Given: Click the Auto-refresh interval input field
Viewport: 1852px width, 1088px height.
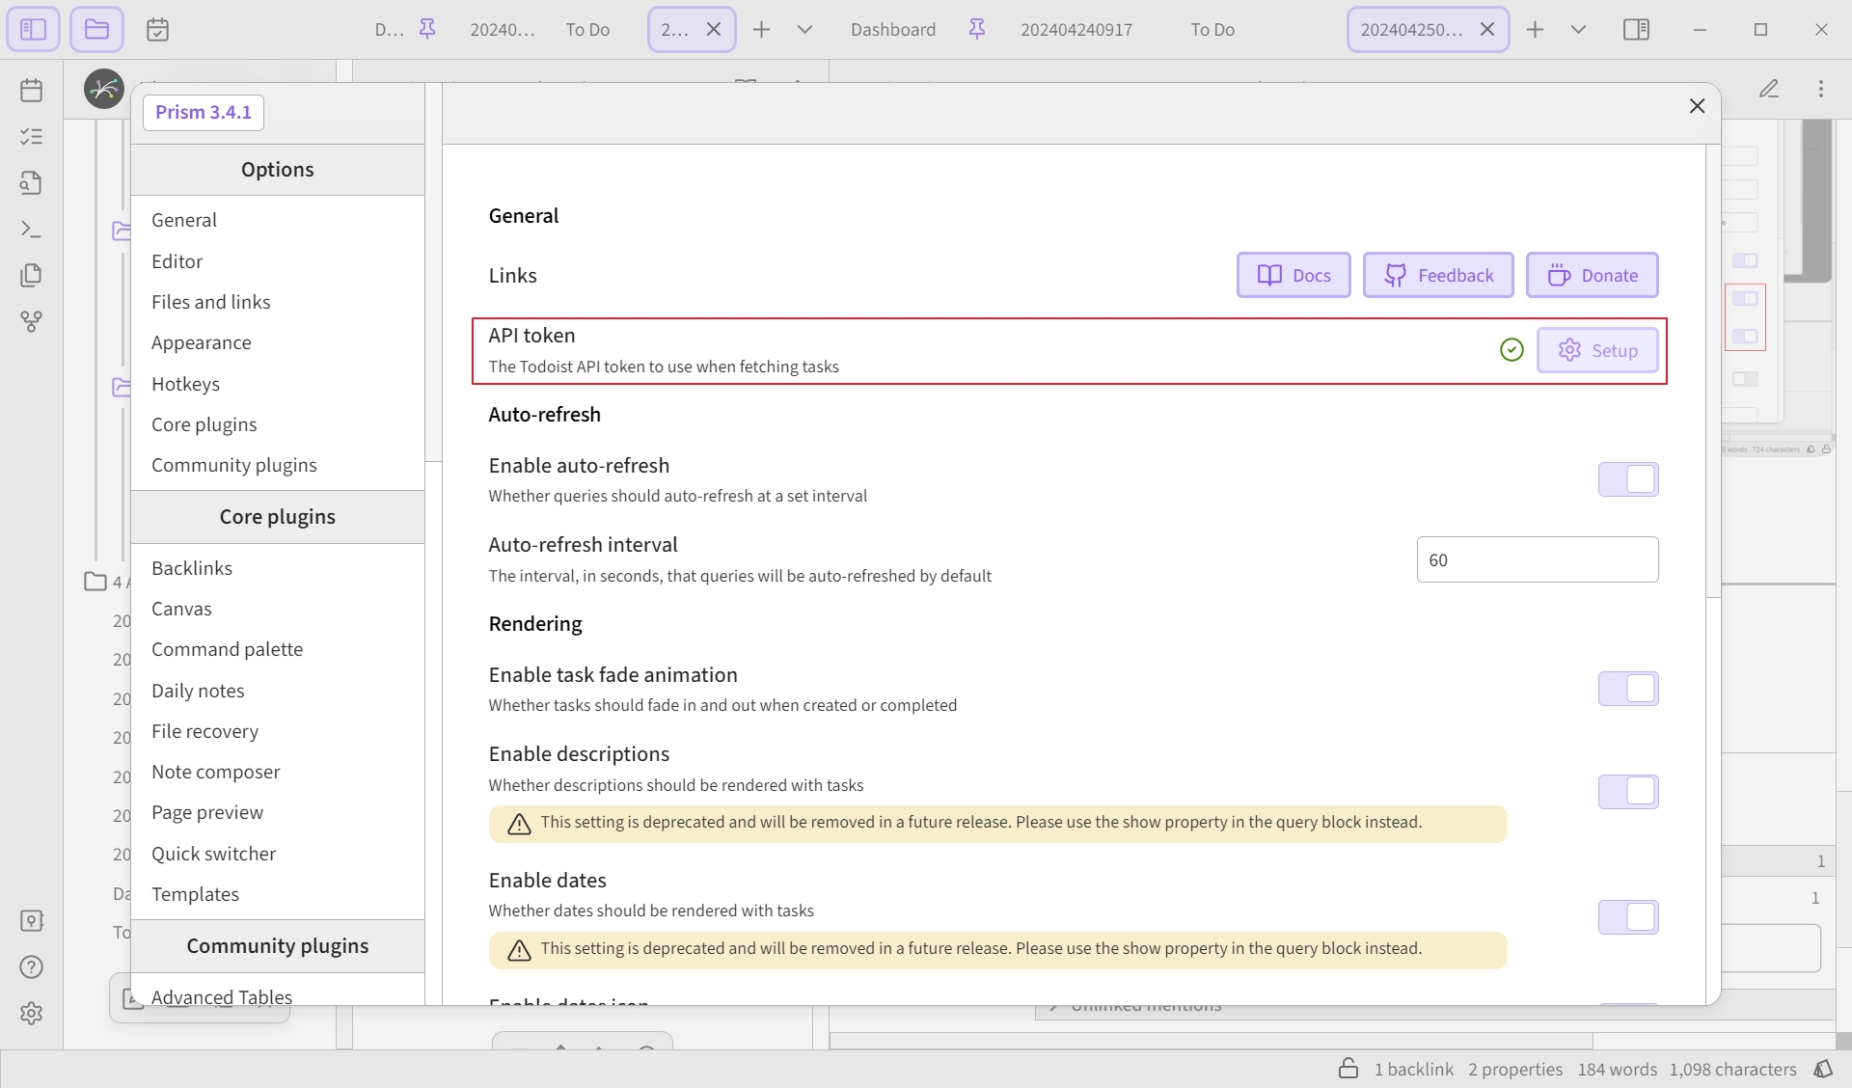Looking at the screenshot, I should (1538, 559).
